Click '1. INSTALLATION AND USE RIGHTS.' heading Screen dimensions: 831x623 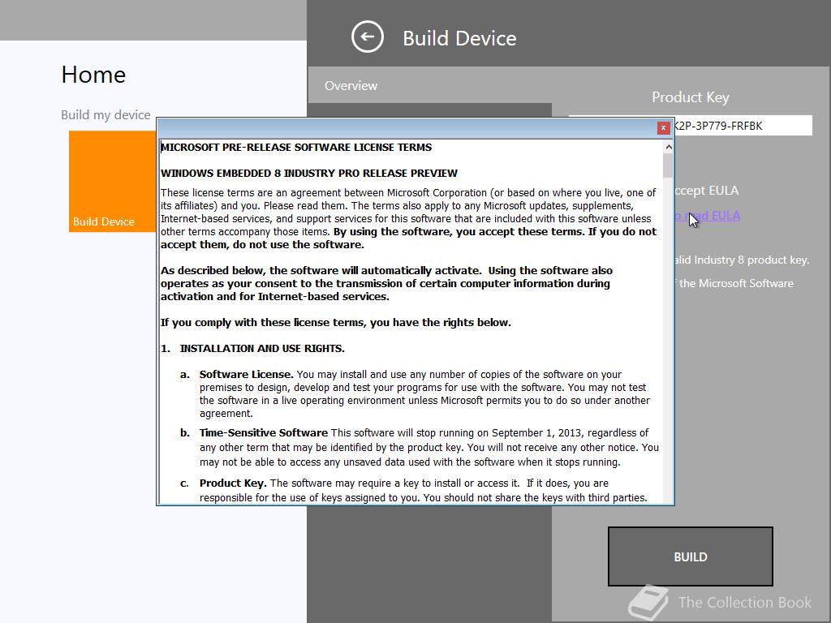(253, 349)
